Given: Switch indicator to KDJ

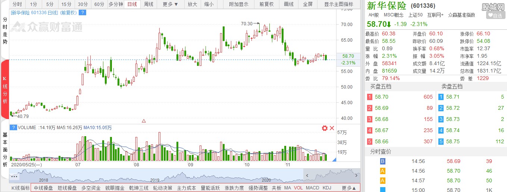Looking at the screenshot, I should (327, 188).
